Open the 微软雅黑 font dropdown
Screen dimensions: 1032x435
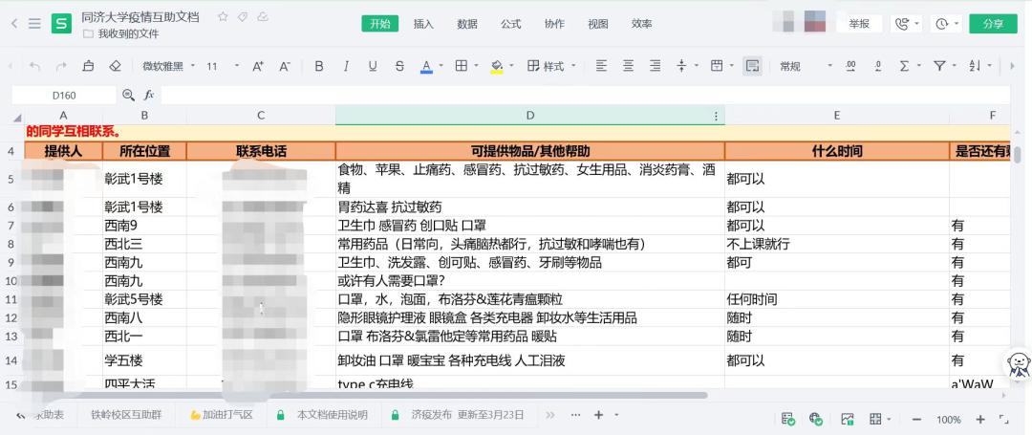click(x=168, y=66)
